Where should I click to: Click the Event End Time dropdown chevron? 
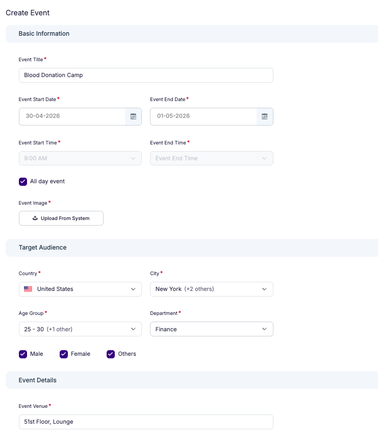point(264,158)
